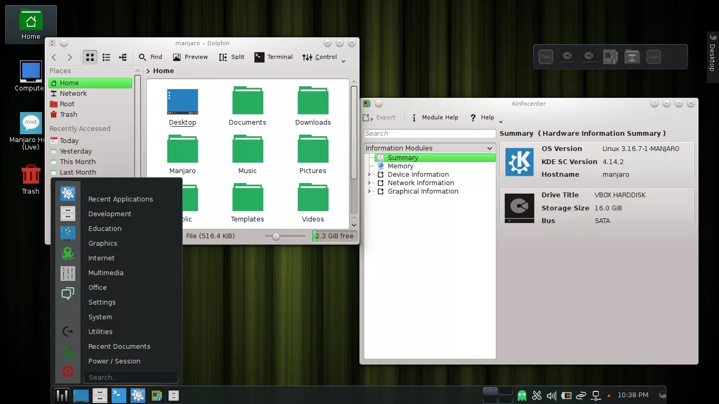Viewport: 719px width, 404px height.
Task: Open the Control menu in Dolphin
Action: pos(320,57)
